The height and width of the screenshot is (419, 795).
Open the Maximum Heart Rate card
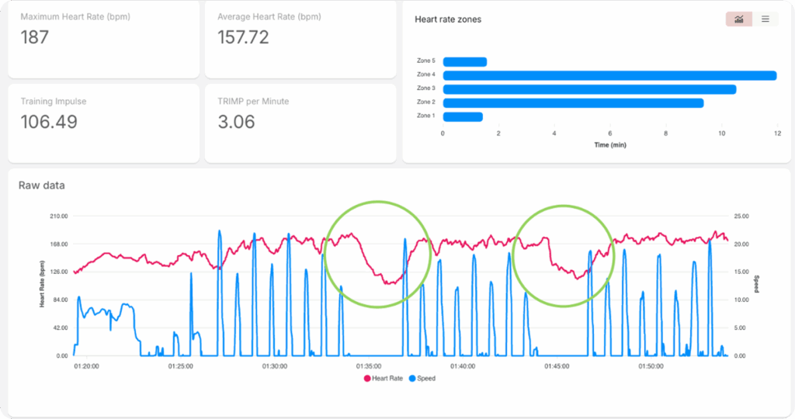click(x=103, y=39)
